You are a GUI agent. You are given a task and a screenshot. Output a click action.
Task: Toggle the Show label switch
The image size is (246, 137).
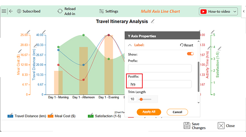click(x=190, y=54)
